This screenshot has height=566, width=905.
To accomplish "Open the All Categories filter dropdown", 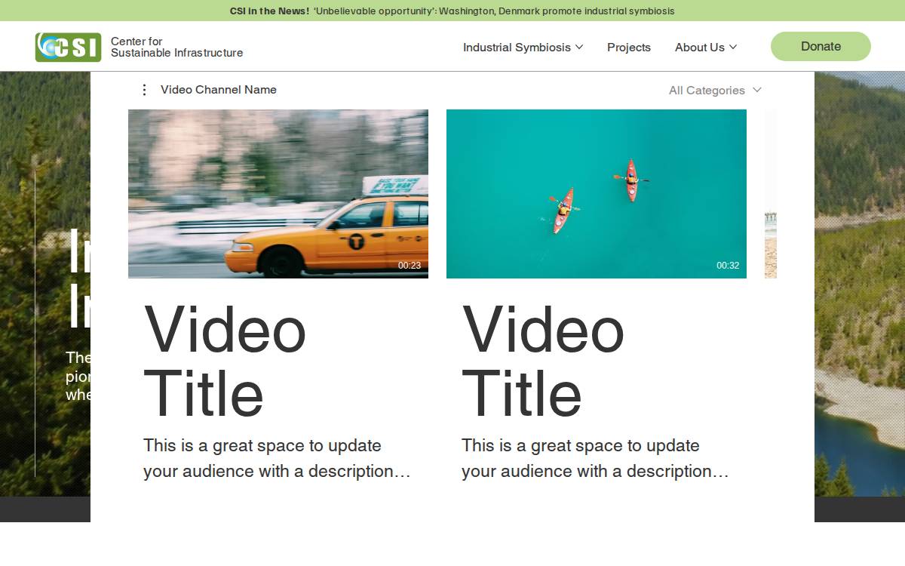I will (x=715, y=91).
